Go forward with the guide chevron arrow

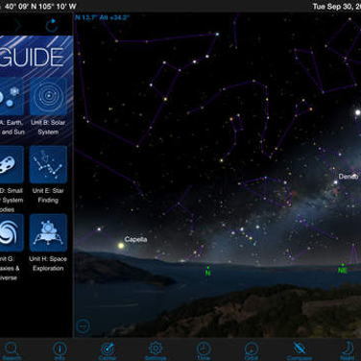[x=17, y=26]
